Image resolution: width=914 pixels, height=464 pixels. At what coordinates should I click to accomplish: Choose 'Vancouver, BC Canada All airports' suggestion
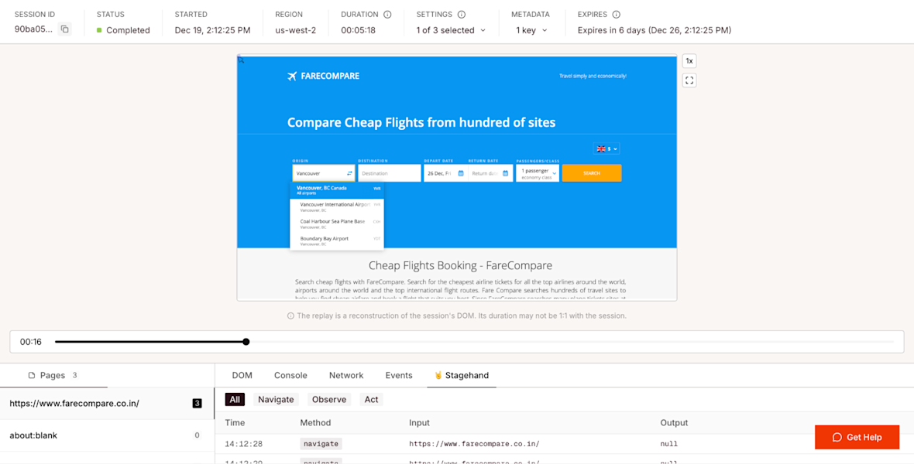point(338,189)
